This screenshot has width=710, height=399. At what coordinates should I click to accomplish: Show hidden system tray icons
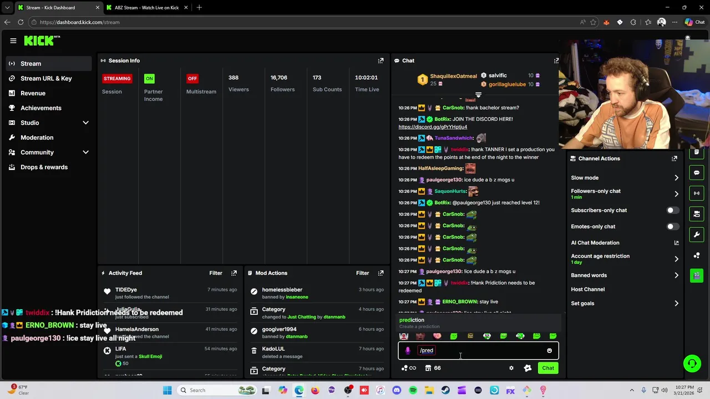(x=633, y=390)
